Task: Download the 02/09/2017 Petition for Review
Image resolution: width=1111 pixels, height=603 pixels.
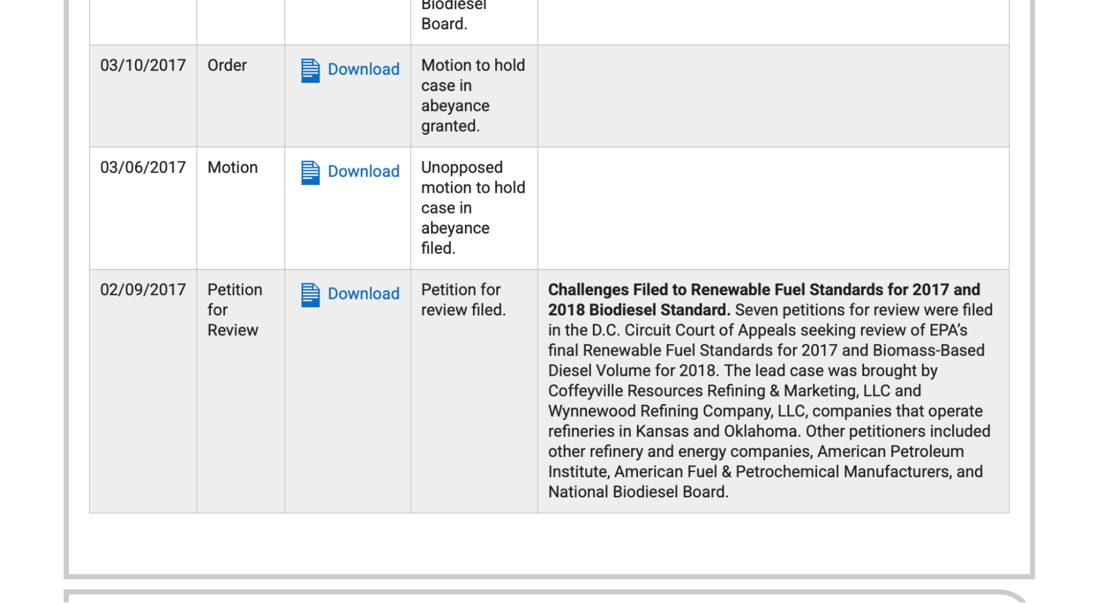Action: [363, 294]
